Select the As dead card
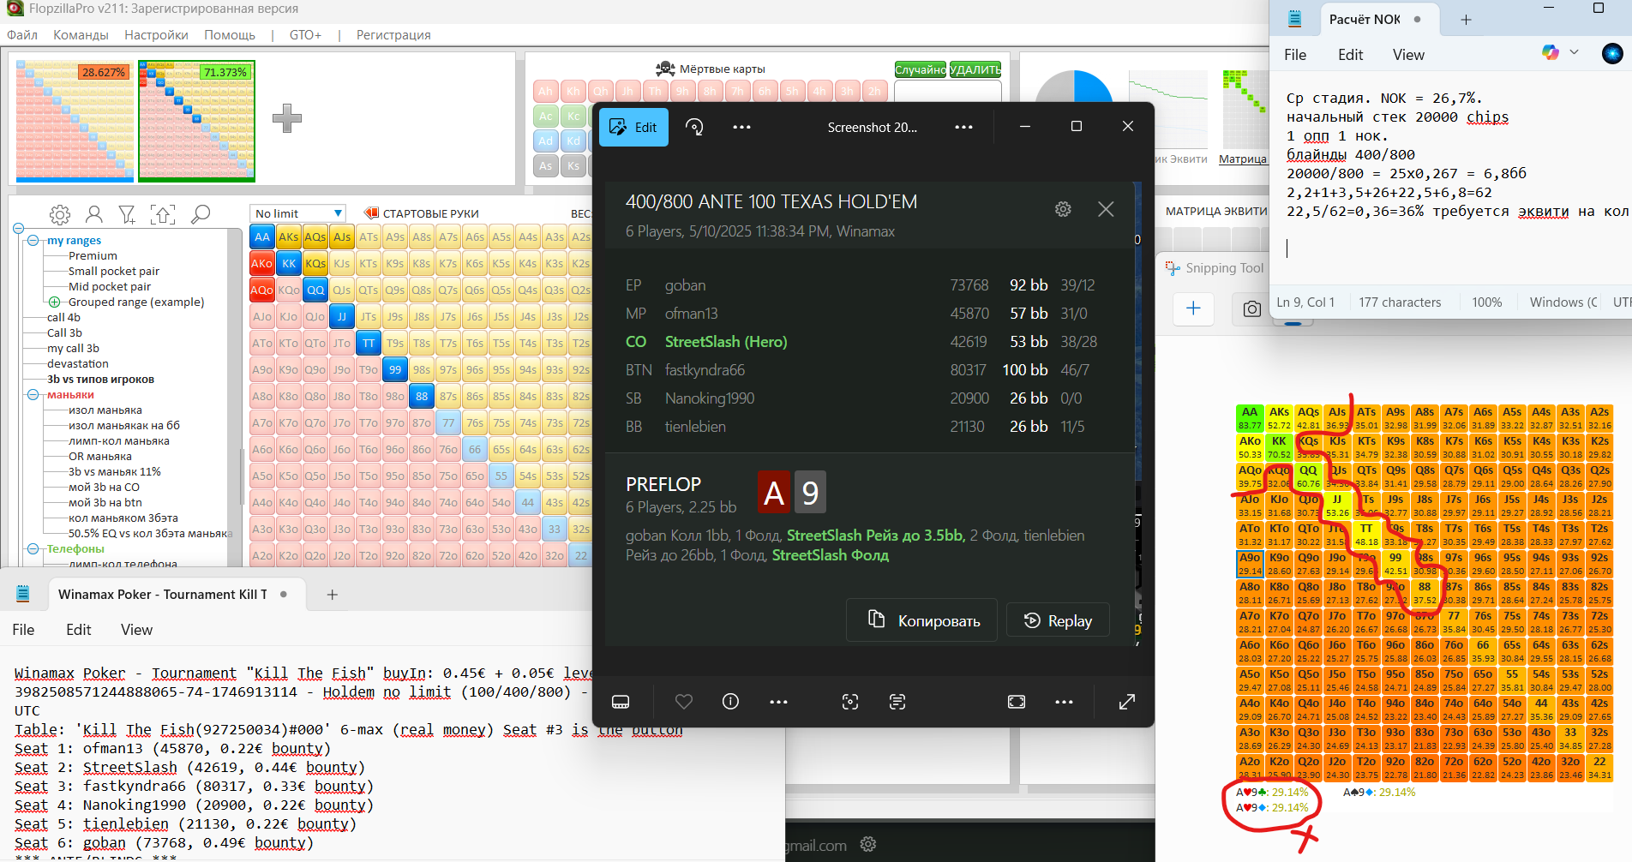Screen dimensions: 1632x862 546,165
